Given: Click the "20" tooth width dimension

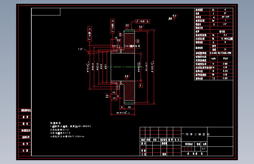Looking at the screenshot, I should point(129,107).
